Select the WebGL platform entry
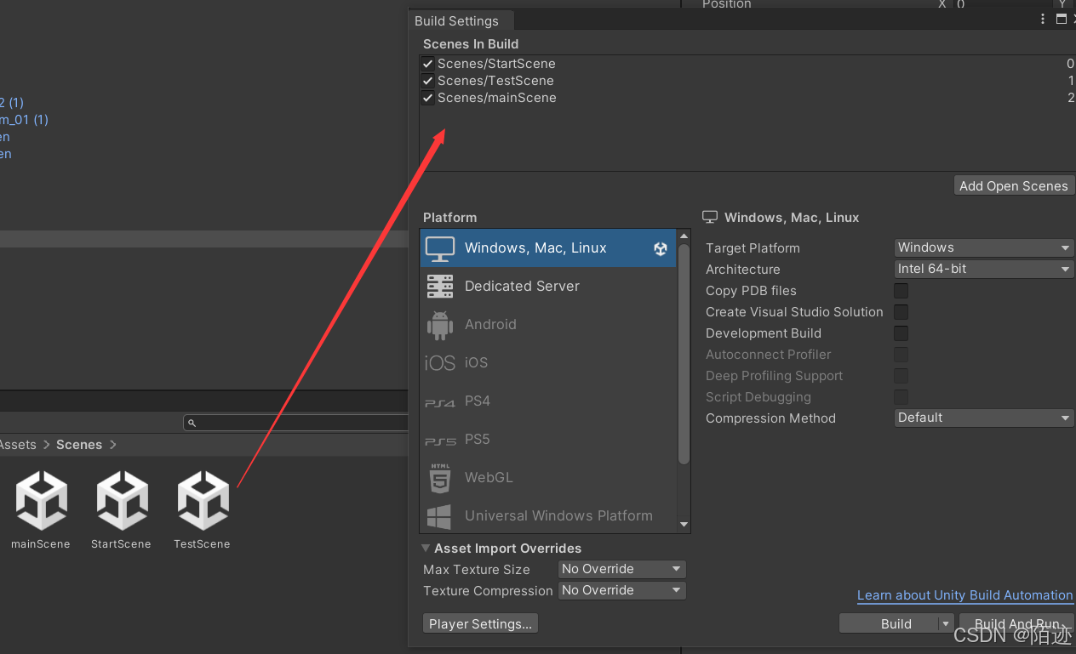The image size is (1076, 654). [x=548, y=478]
